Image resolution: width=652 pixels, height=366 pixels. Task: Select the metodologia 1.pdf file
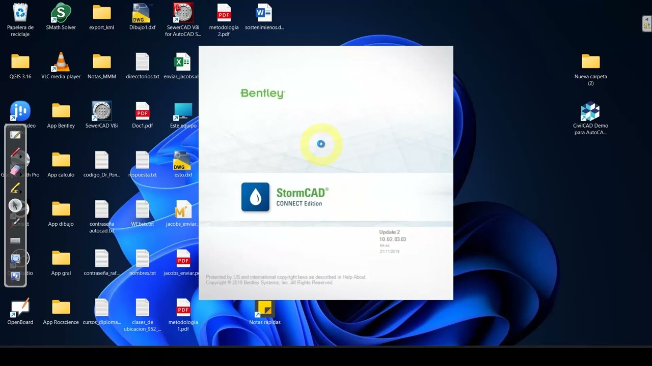click(x=183, y=315)
